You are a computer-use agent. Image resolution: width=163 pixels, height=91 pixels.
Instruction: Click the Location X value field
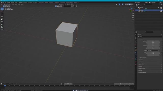pos(153,41)
